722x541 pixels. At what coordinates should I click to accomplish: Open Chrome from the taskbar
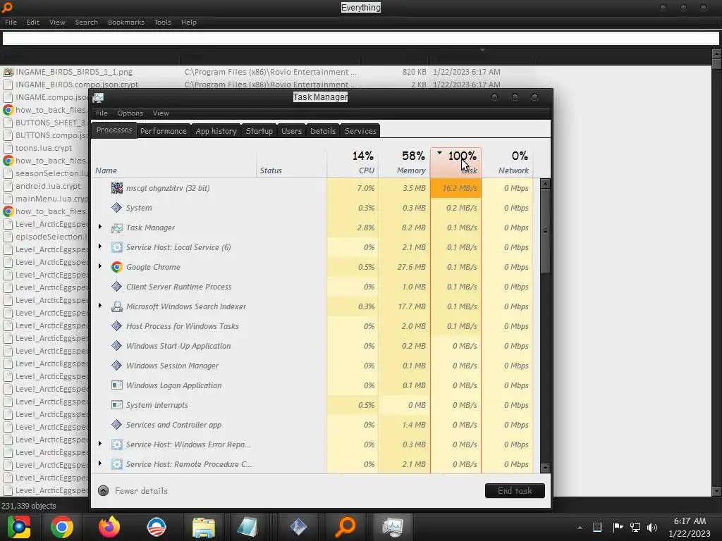click(62, 527)
